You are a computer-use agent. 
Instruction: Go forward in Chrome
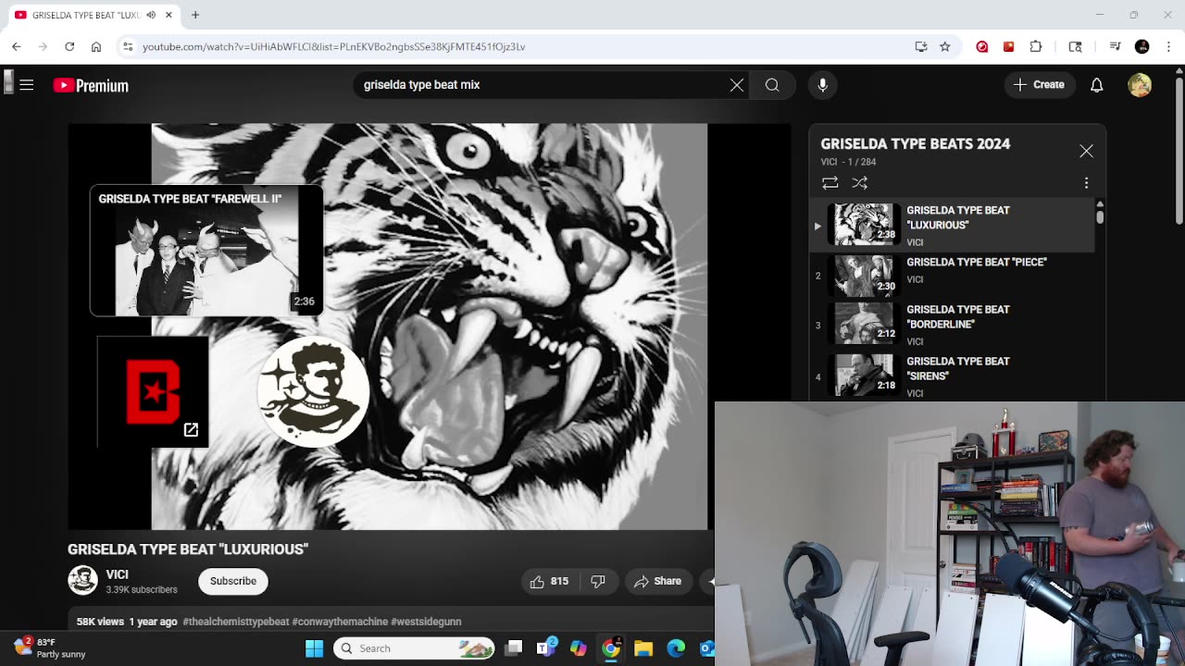pos(43,46)
